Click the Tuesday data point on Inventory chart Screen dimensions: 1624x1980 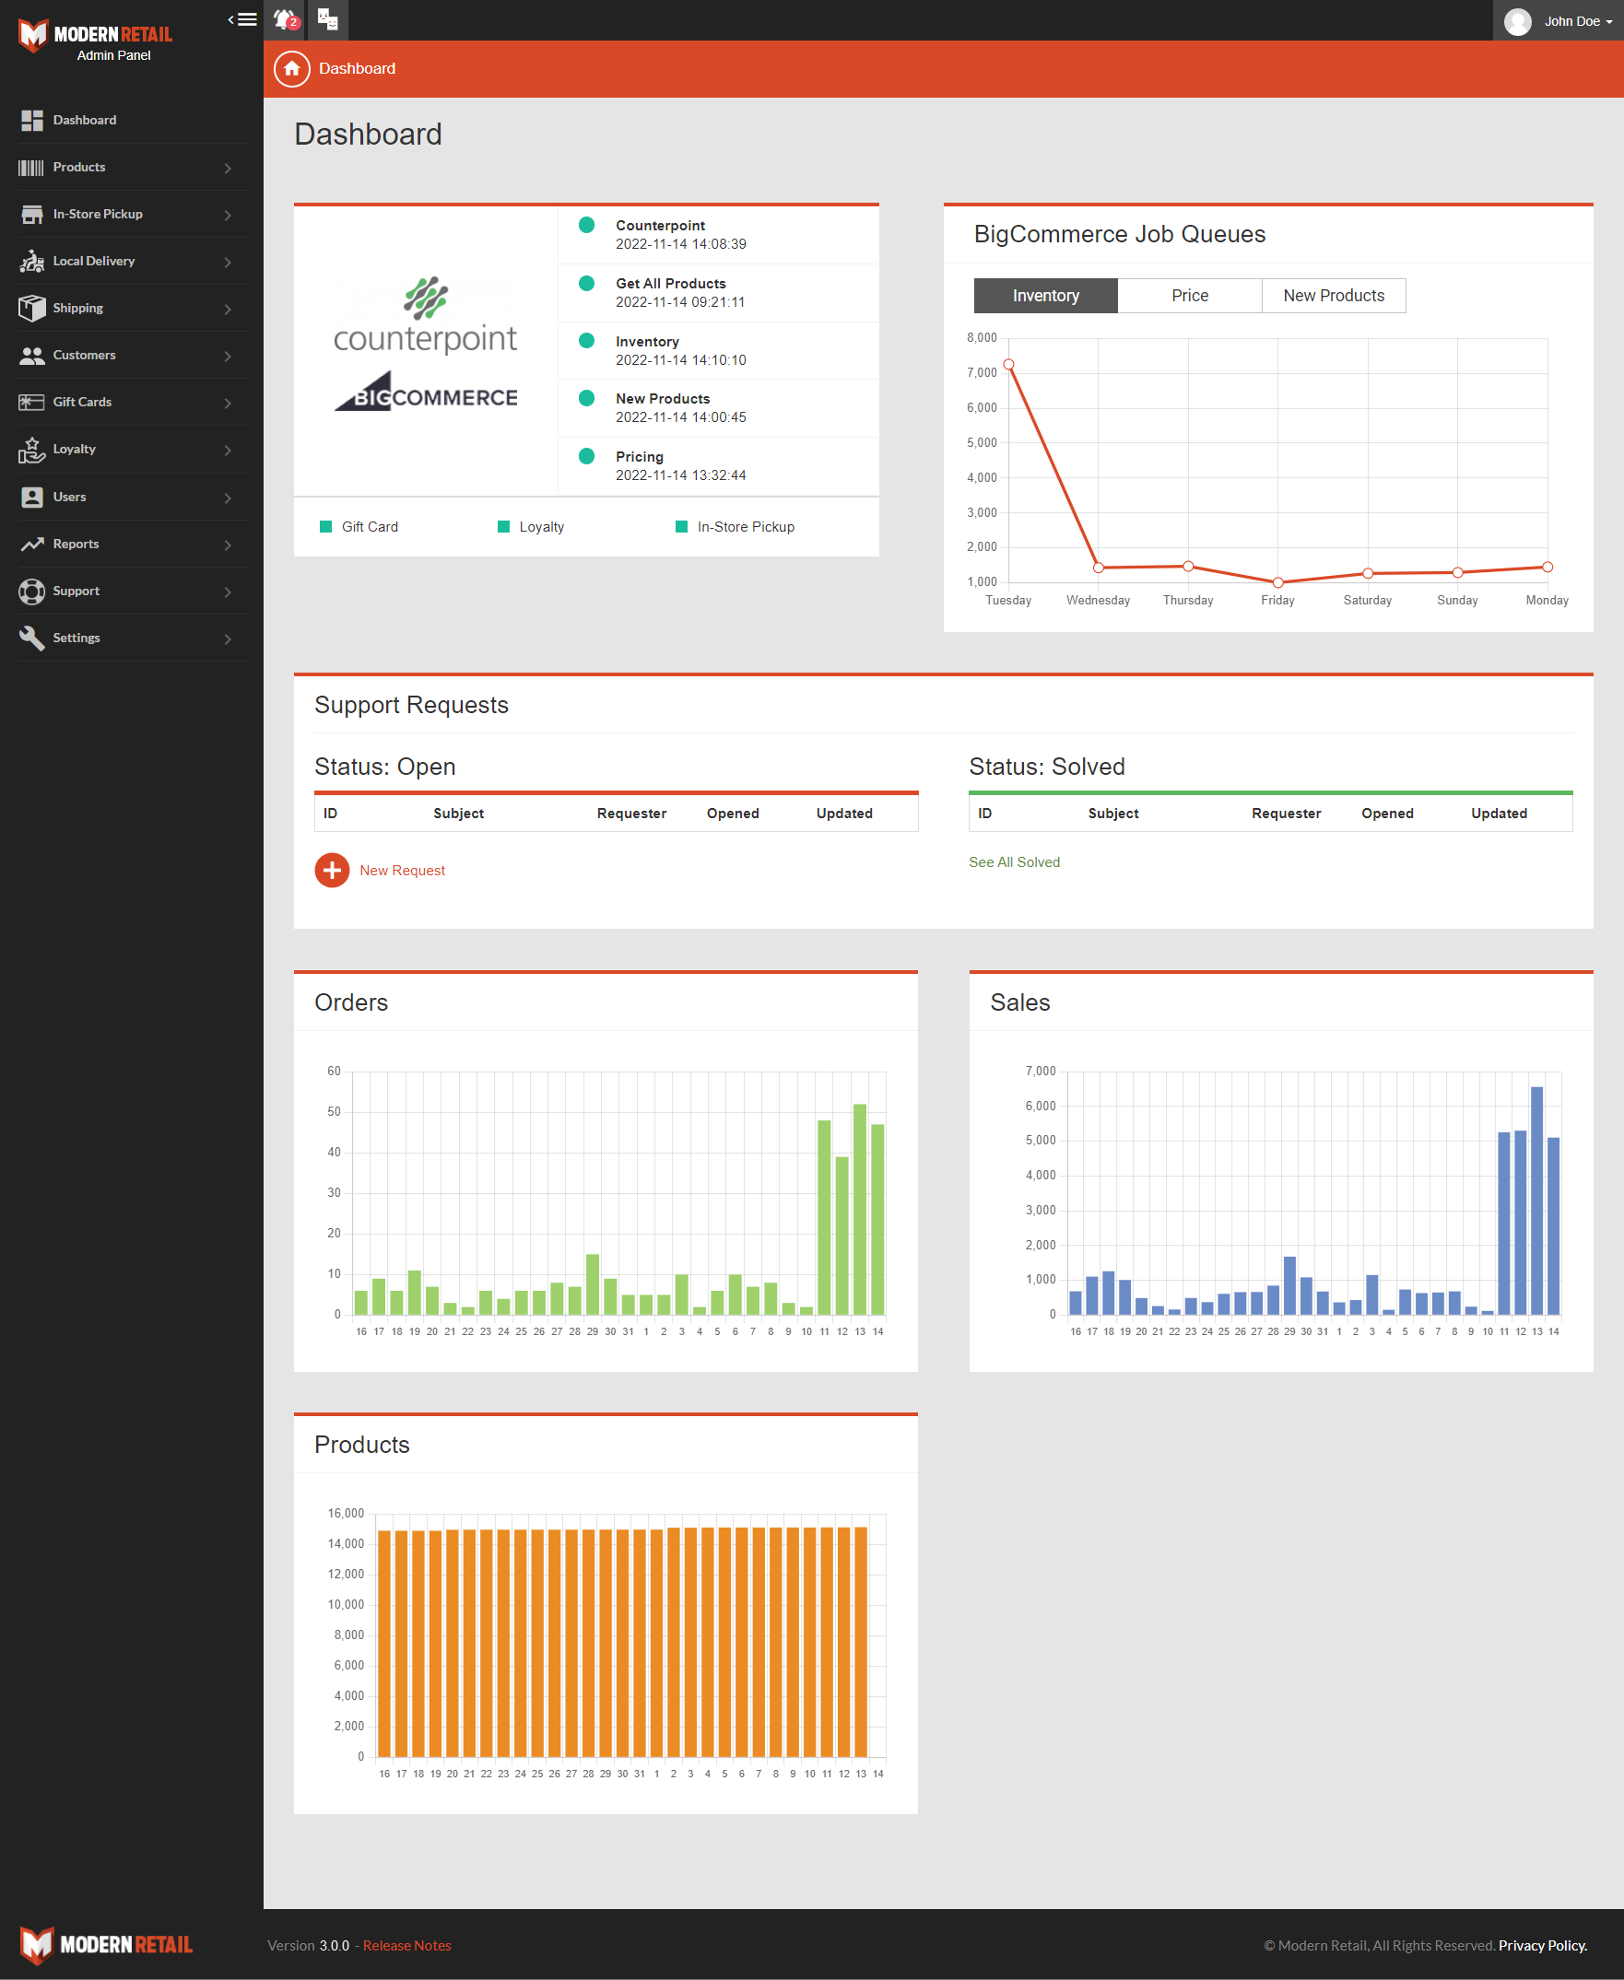pyautogui.click(x=1008, y=365)
